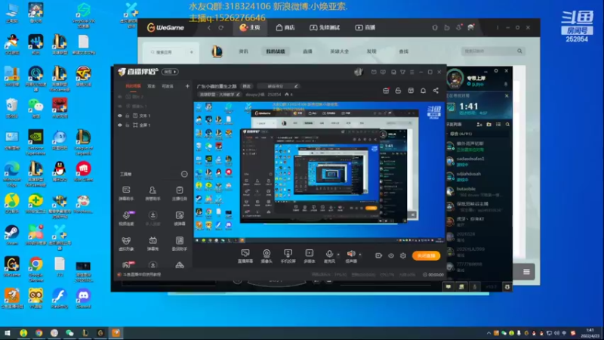Open the notification bell icon

tap(423, 91)
